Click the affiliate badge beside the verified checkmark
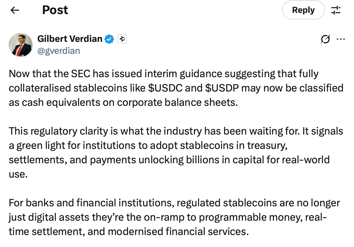354x247 pixels. pyautogui.click(x=122, y=39)
